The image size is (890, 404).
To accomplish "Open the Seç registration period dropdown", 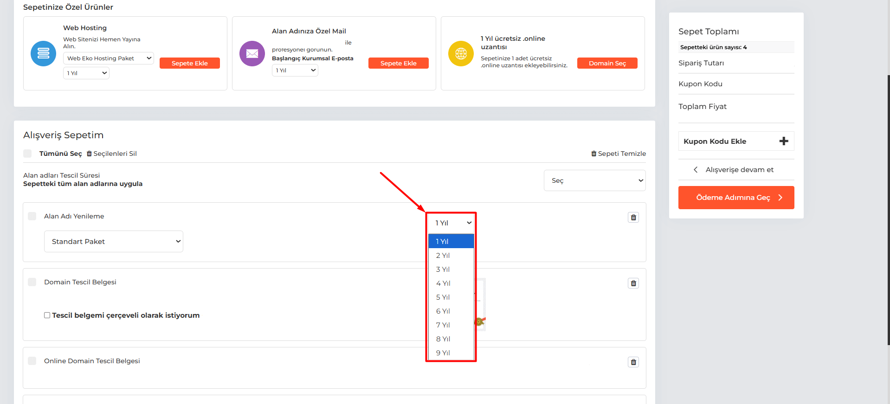I will coord(594,180).
